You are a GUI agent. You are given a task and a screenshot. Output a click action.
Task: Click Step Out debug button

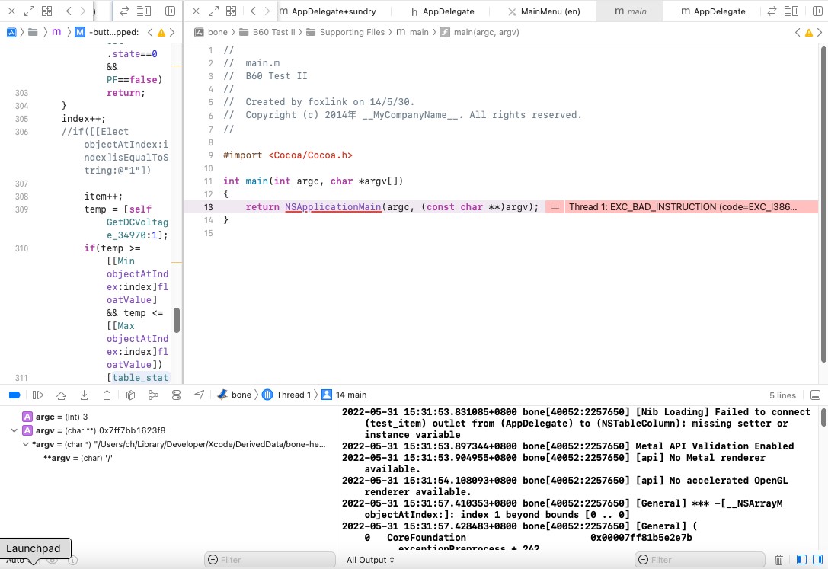point(107,395)
